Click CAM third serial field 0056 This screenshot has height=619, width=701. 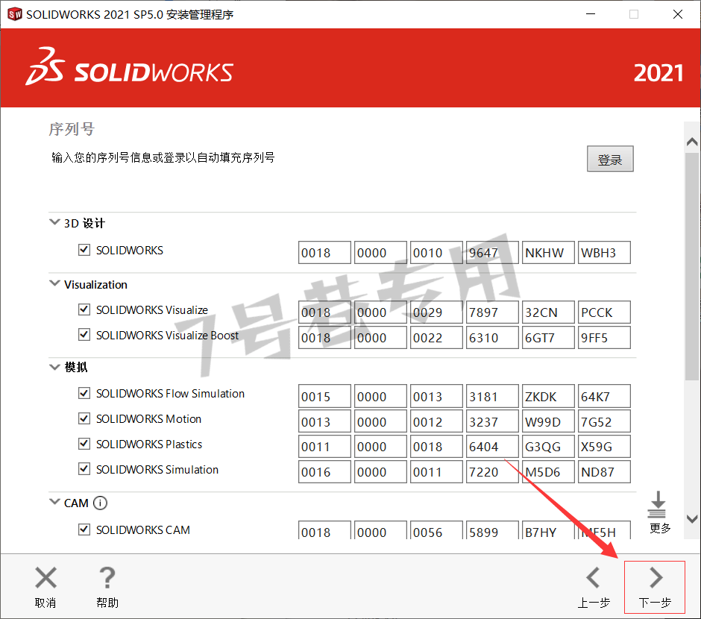point(436,530)
